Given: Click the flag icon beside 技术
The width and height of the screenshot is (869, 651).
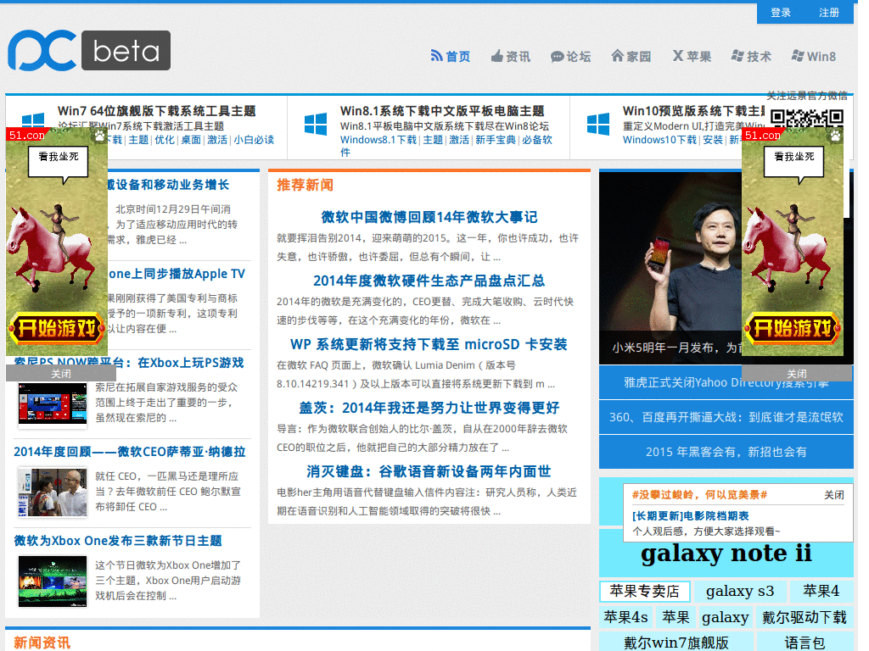Looking at the screenshot, I should point(736,56).
